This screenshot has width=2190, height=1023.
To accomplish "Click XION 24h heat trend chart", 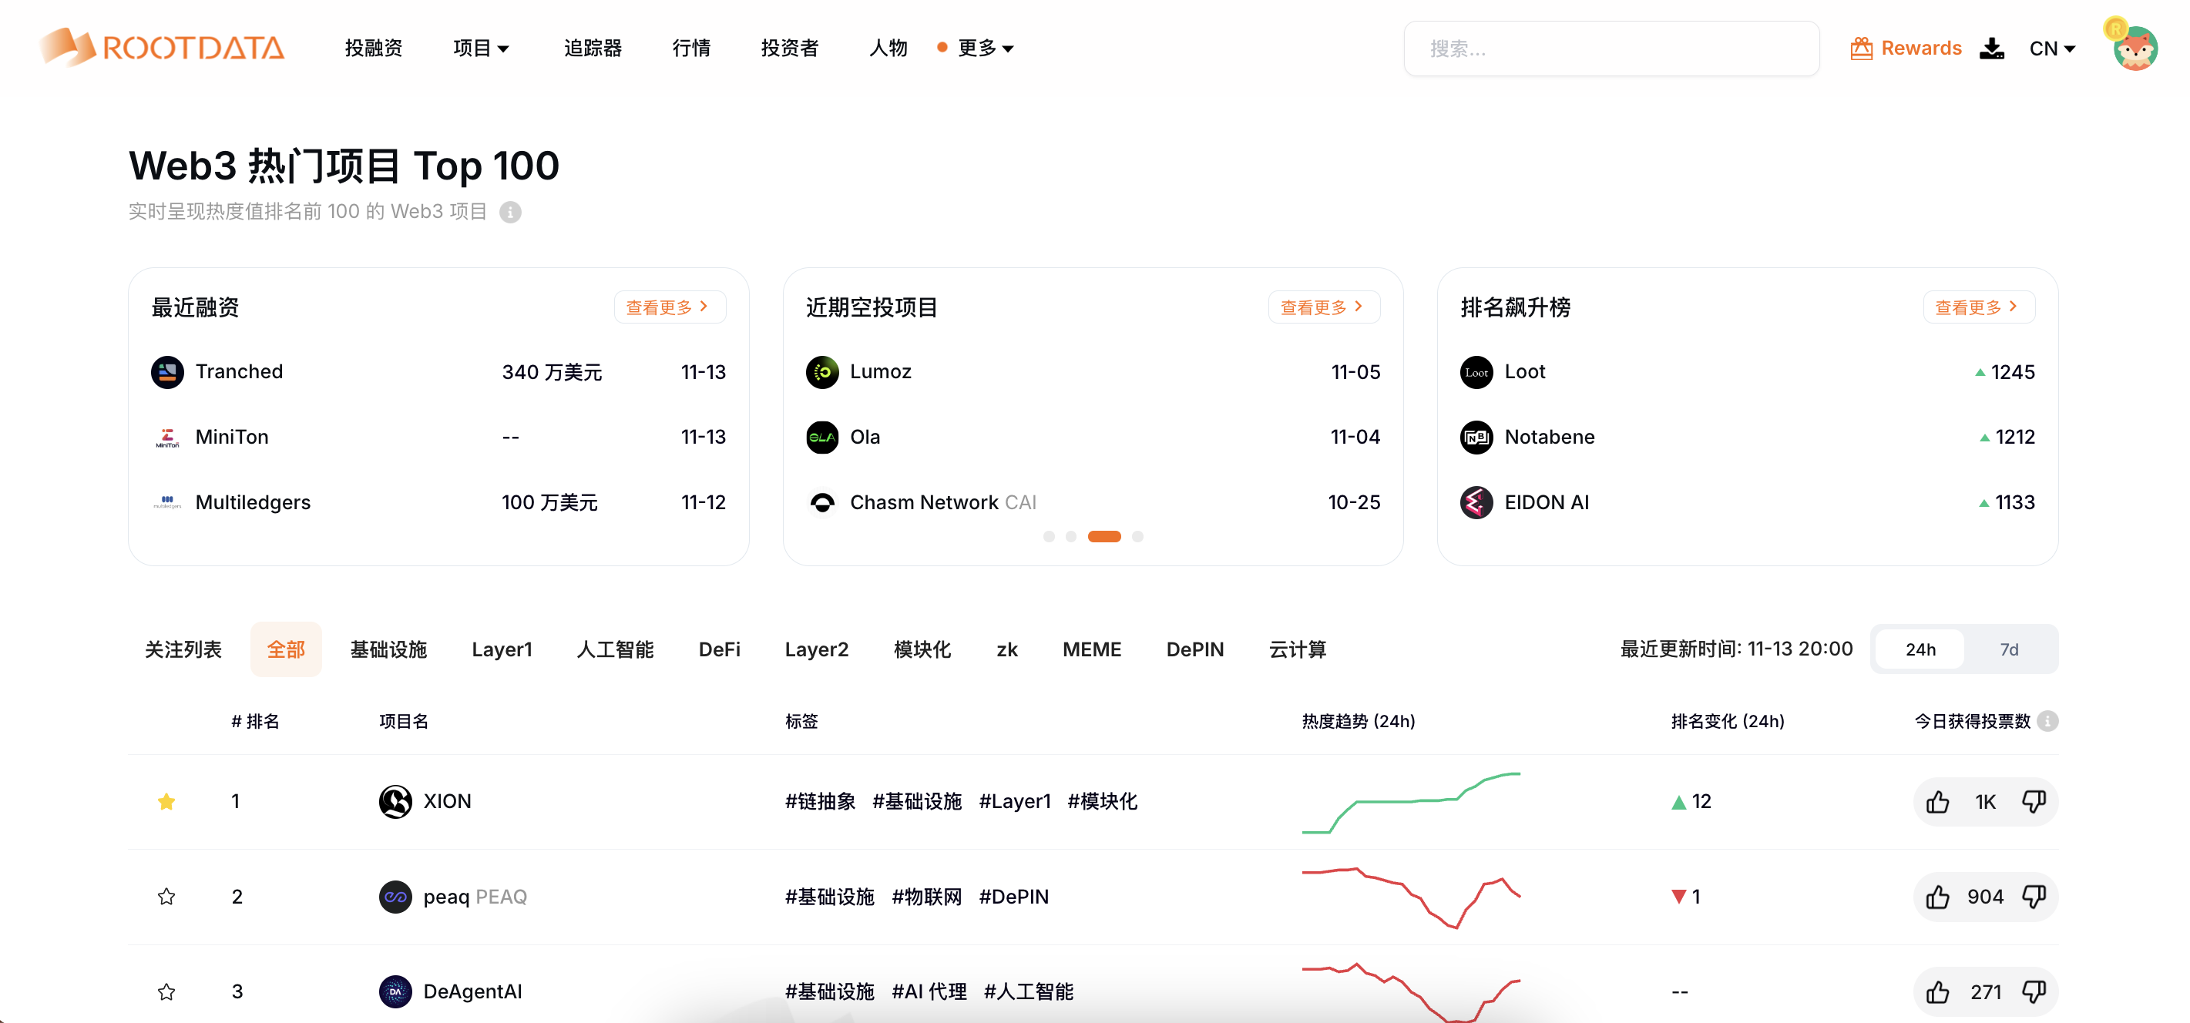I will [x=1411, y=803].
